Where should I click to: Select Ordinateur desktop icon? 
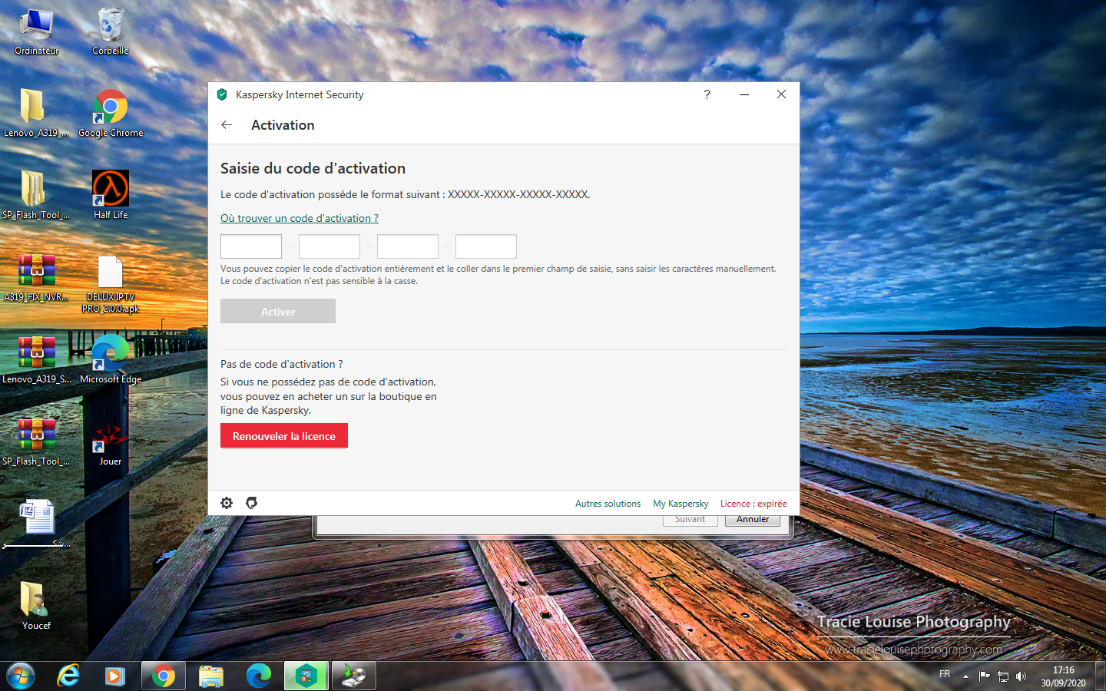36,32
